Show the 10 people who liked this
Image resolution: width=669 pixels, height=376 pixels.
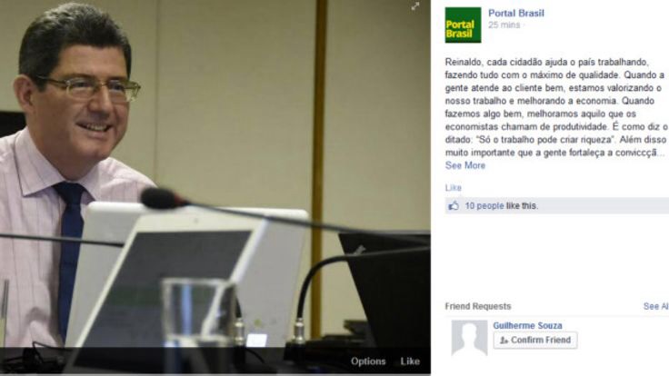click(x=484, y=206)
